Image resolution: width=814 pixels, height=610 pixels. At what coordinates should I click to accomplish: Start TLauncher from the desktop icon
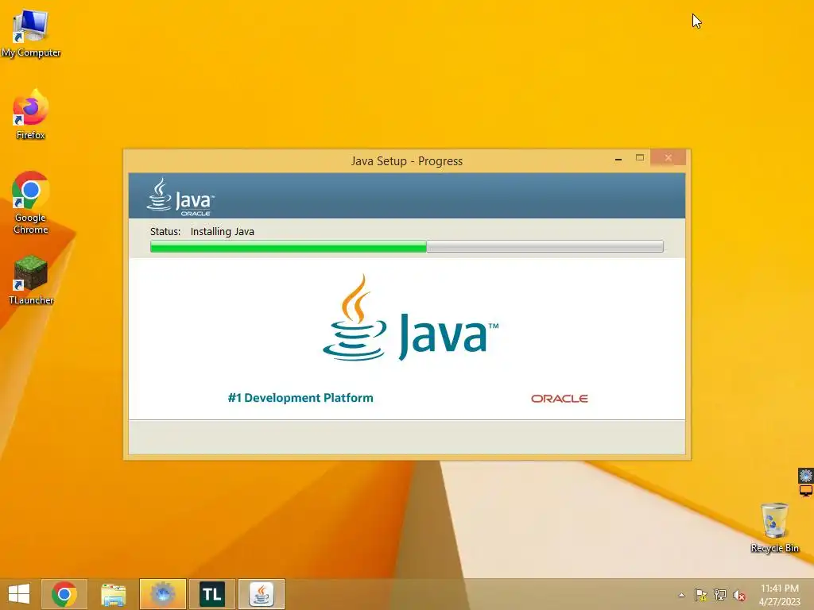pos(31,280)
